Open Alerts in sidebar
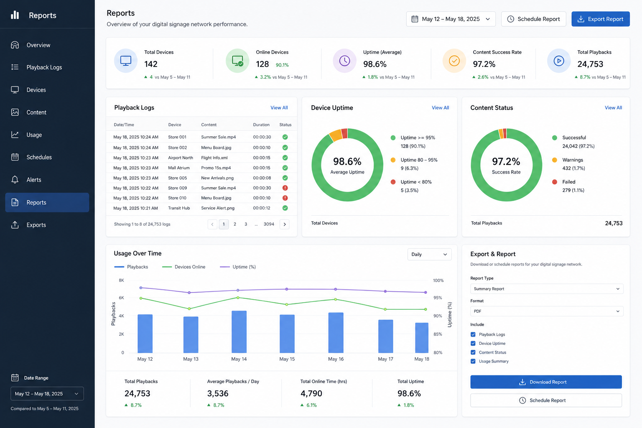 click(x=47, y=180)
